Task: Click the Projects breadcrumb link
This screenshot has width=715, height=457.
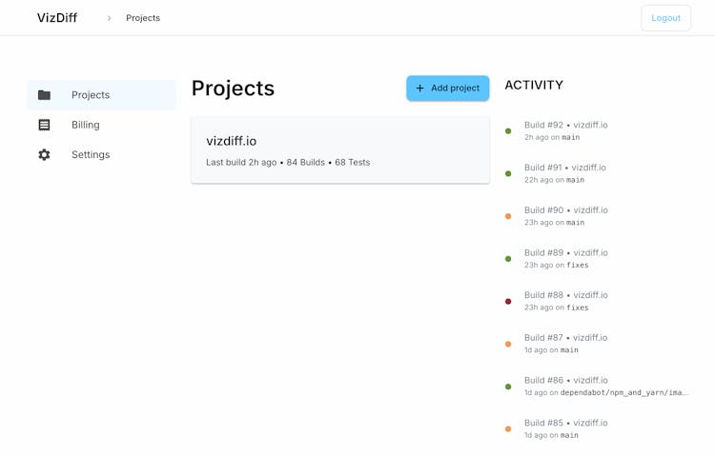Action: 143,18
